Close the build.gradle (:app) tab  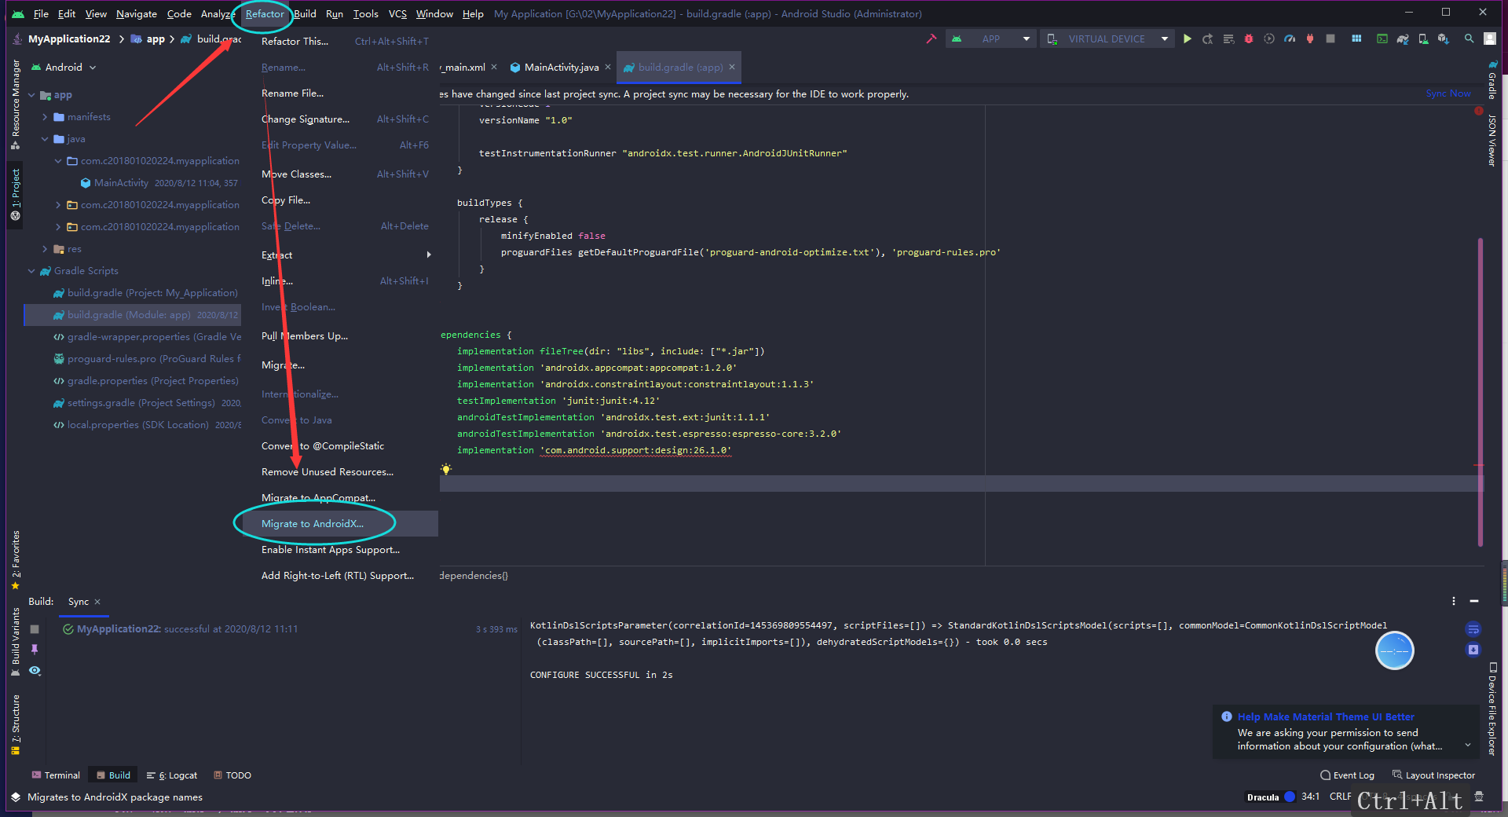pyautogui.click(x=732, y=67)
